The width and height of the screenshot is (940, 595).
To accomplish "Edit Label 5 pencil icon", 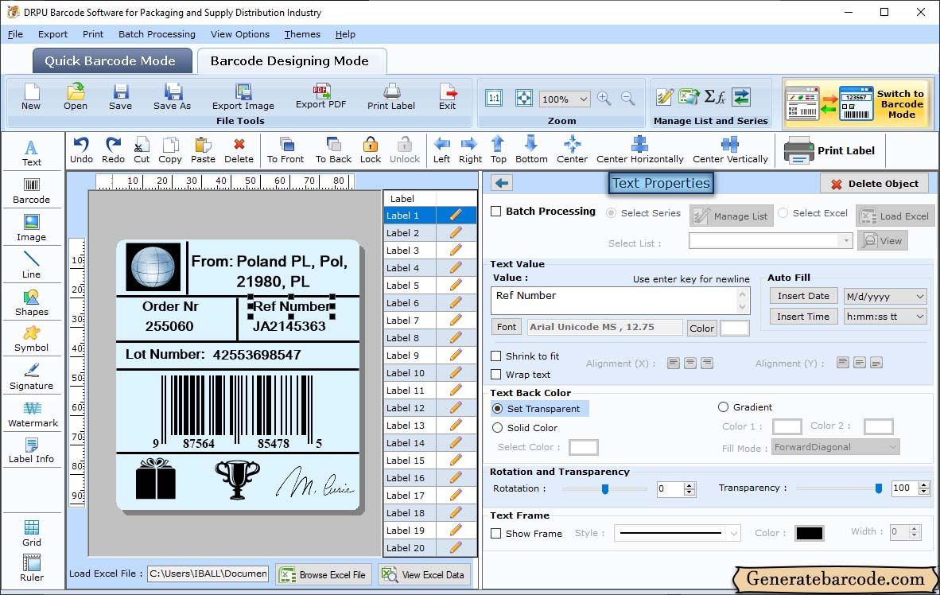I will [456, 285].
